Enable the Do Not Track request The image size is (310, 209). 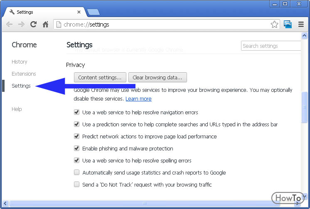(x=77, y=184)
